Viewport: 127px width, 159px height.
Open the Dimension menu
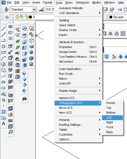coord(82,2)
